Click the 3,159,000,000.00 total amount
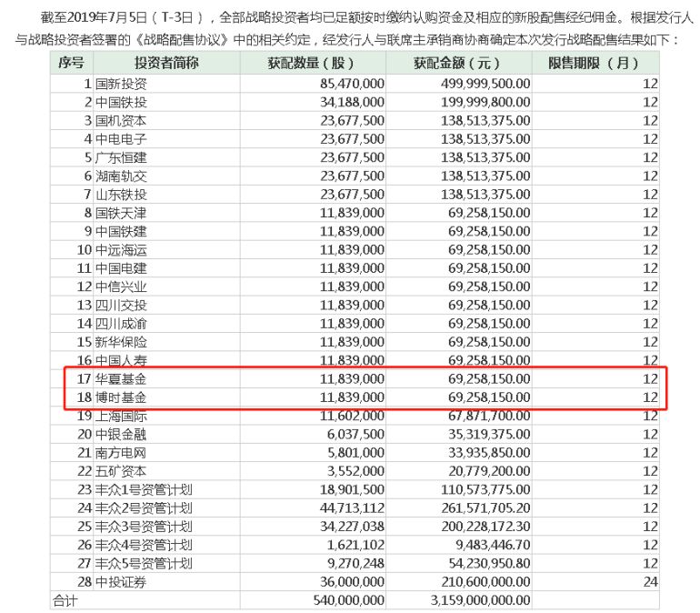 coord(480,600)
